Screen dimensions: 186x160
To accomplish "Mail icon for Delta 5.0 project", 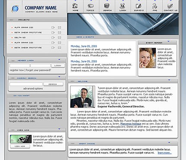I will pyautogui.click(x=59, y=38).
